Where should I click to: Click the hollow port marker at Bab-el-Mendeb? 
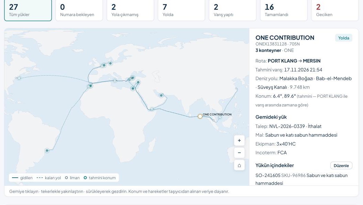[152, 109]
